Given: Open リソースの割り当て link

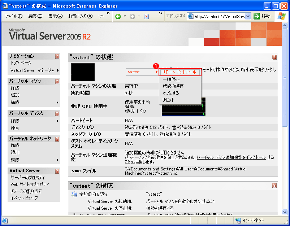Looking at the screenshot, I should [26, 191].
